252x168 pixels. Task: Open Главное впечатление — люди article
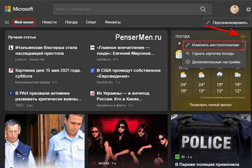(x=125, y=50)
